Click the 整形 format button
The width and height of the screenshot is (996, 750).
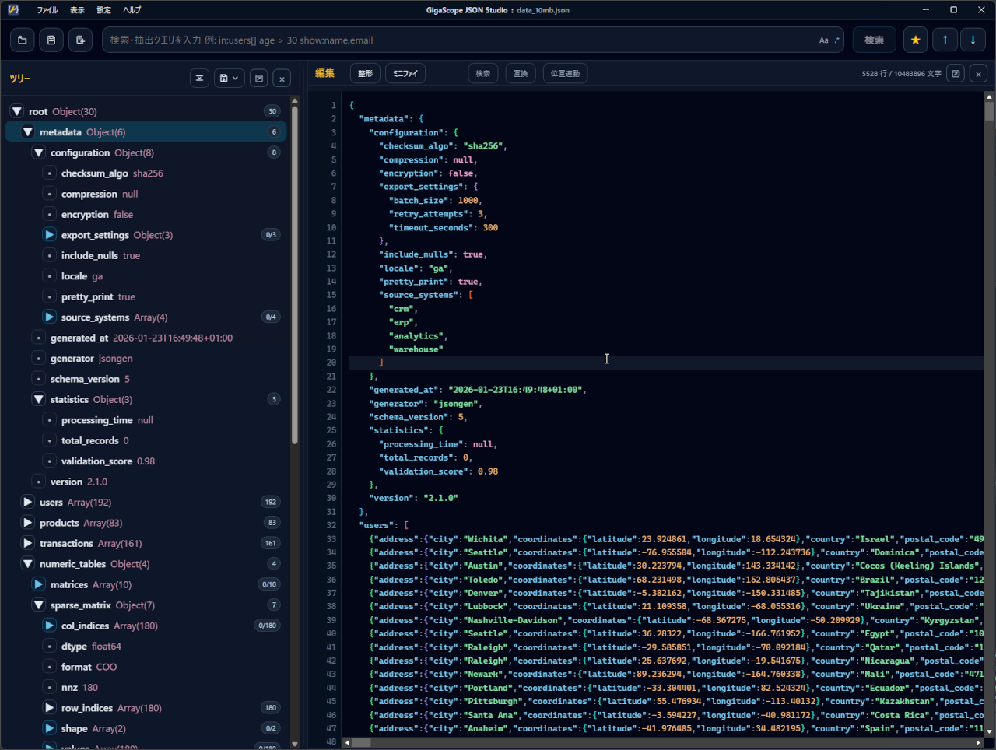[365, 74]
